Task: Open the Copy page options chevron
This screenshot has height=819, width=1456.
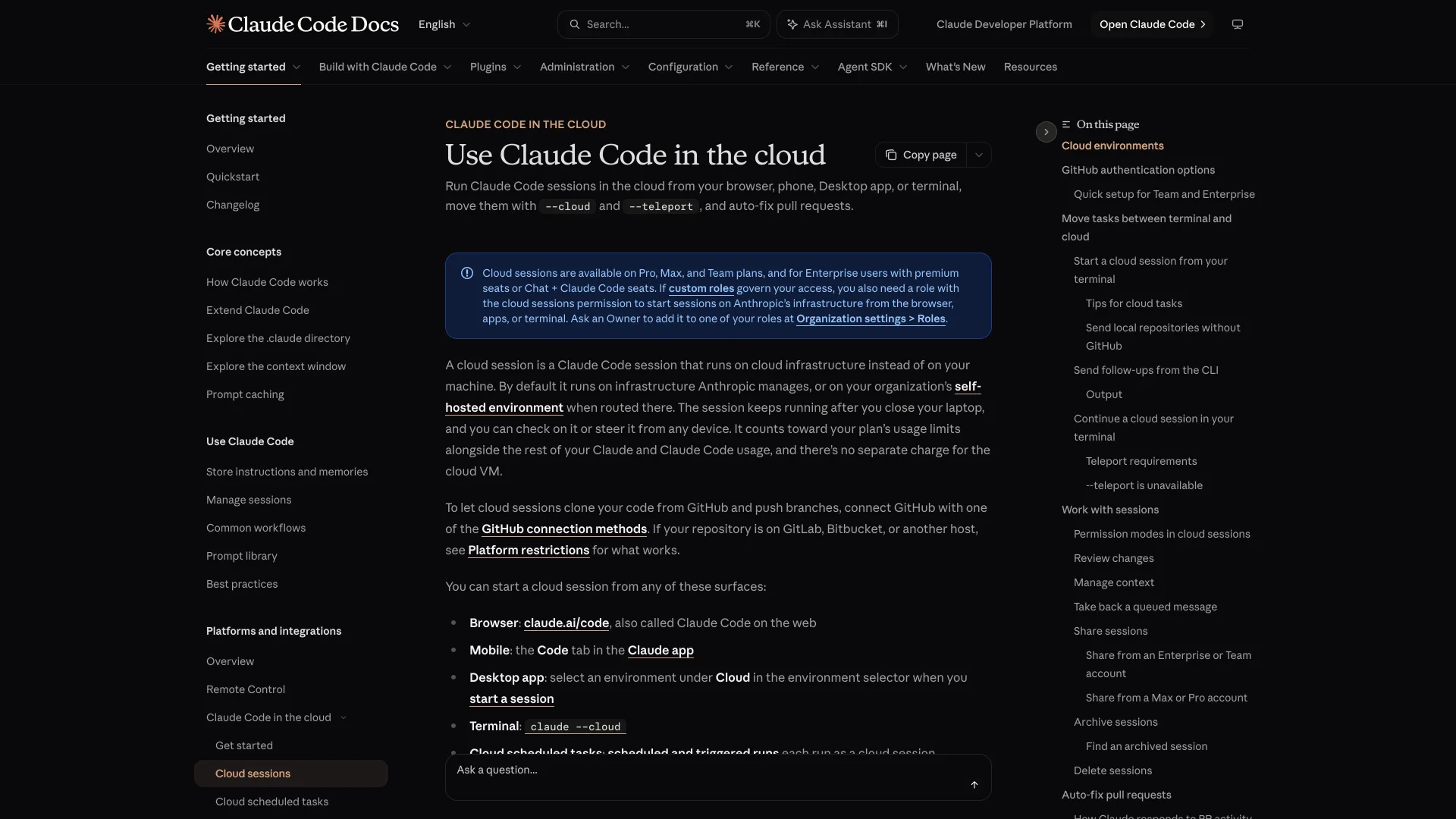Action: click(x=979, y=155)
